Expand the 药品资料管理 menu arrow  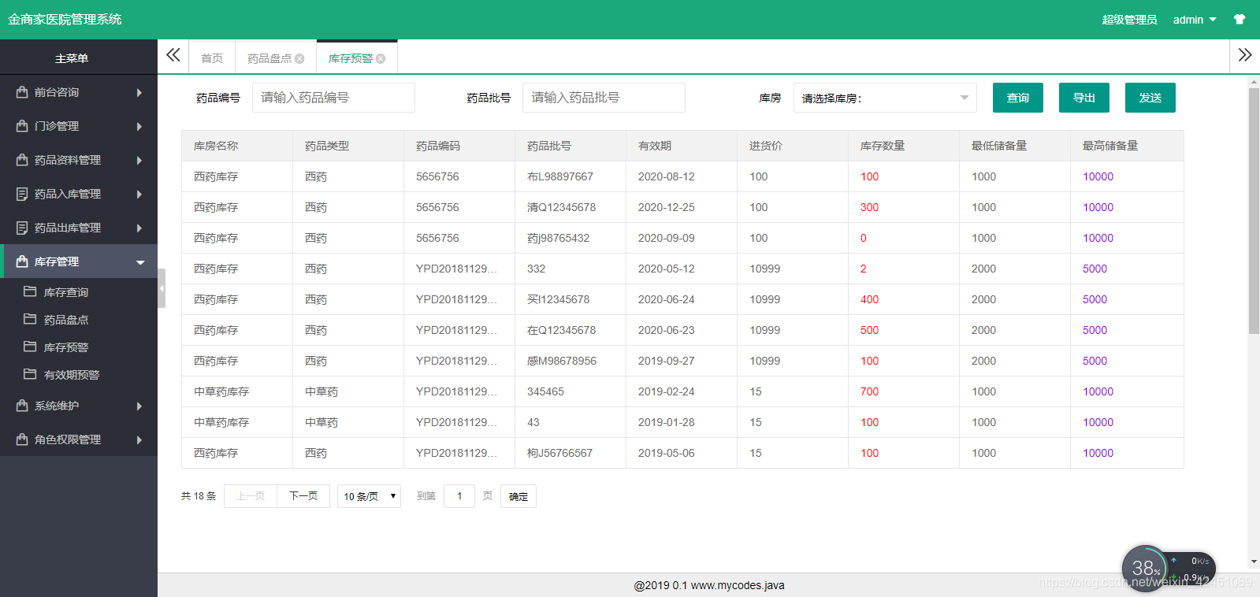(x=139, y=161)
